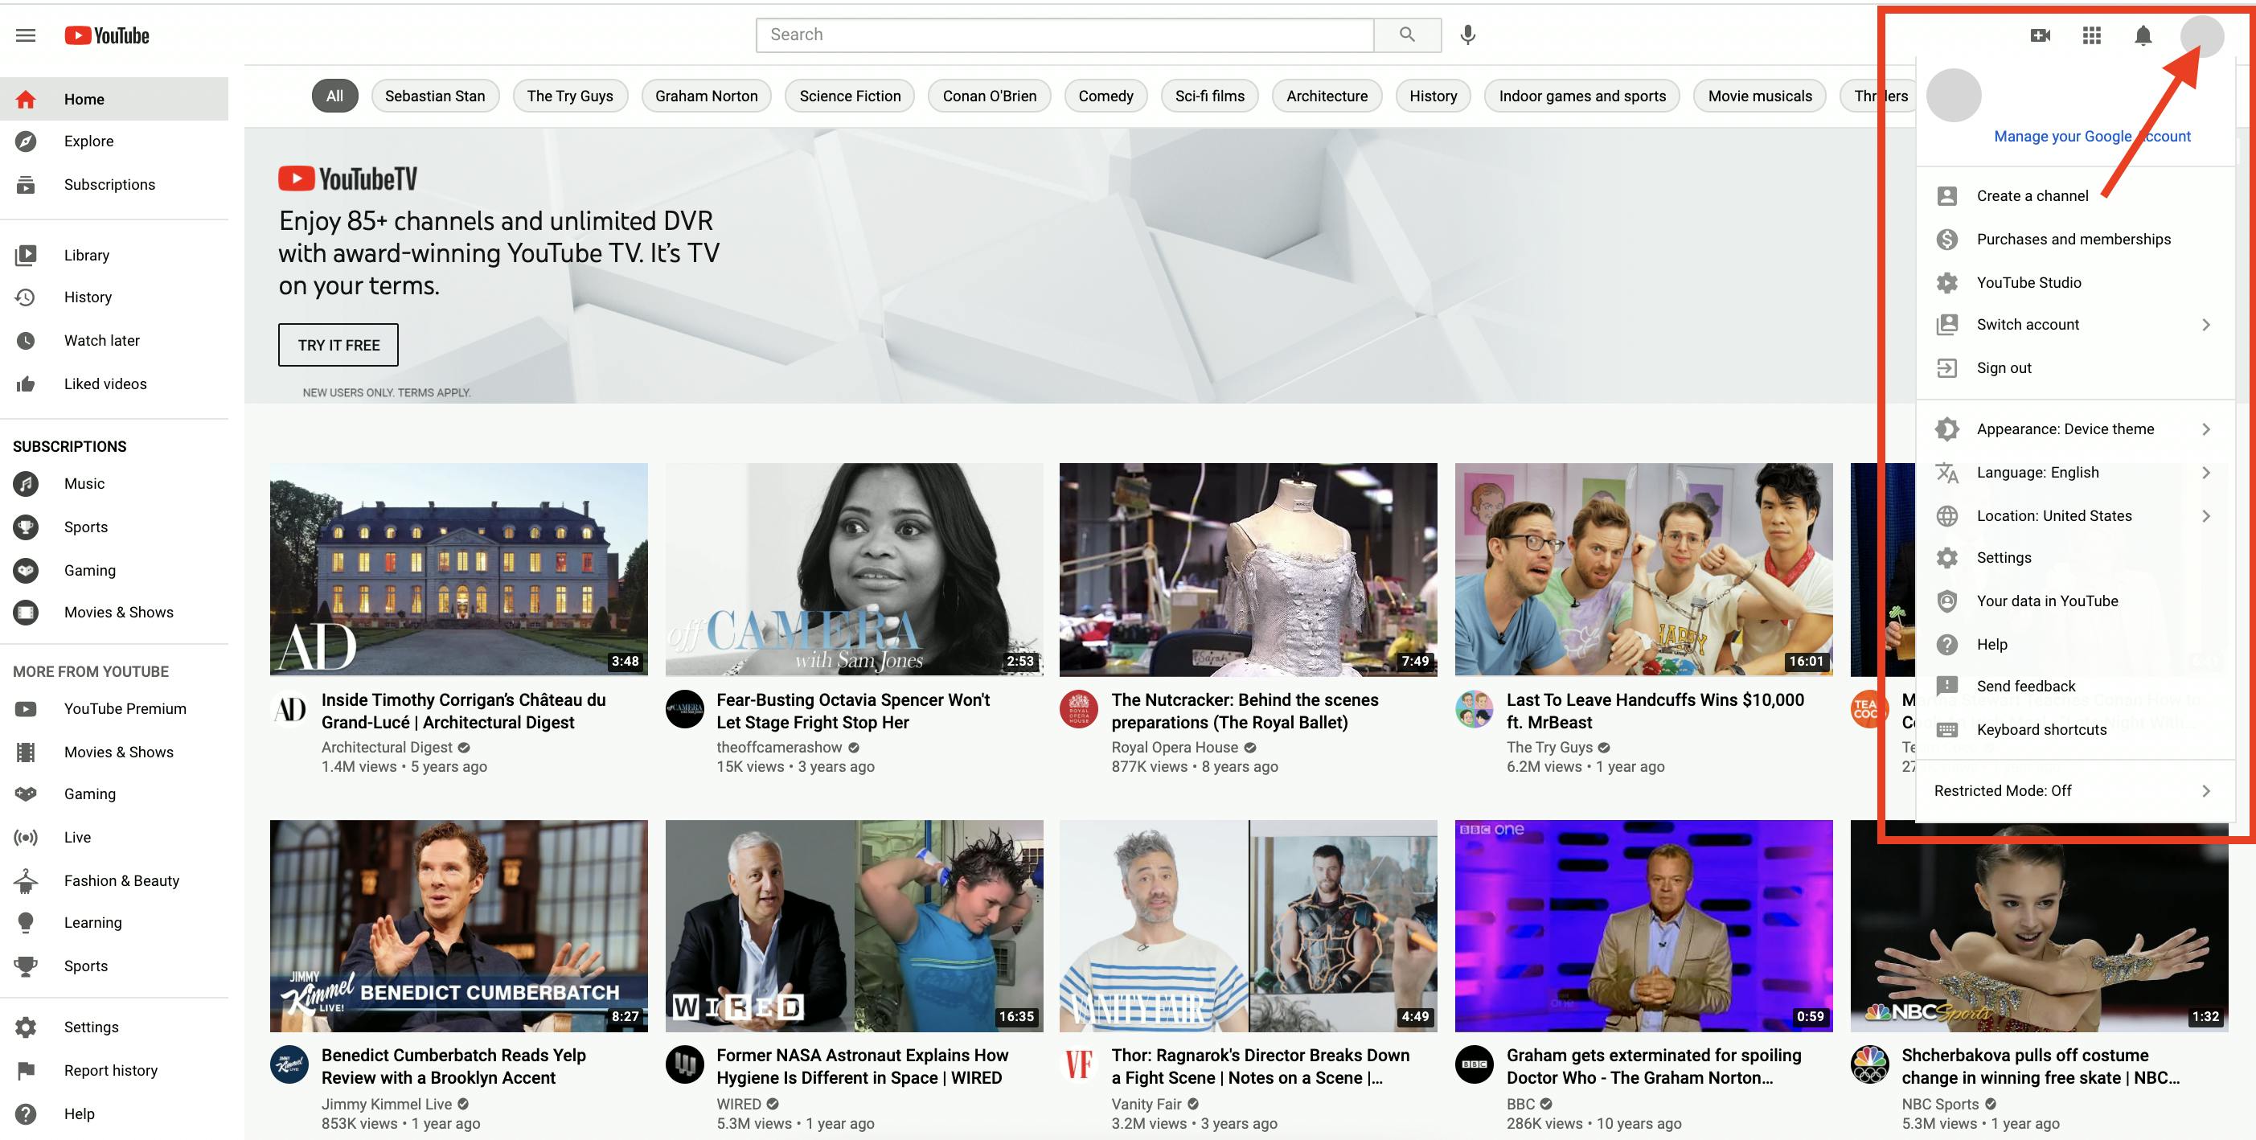Open Movies & Shows under Subscriptions
Image resolution: width=2256 pixels, height=1140 pixels.
tap(114, 612)
